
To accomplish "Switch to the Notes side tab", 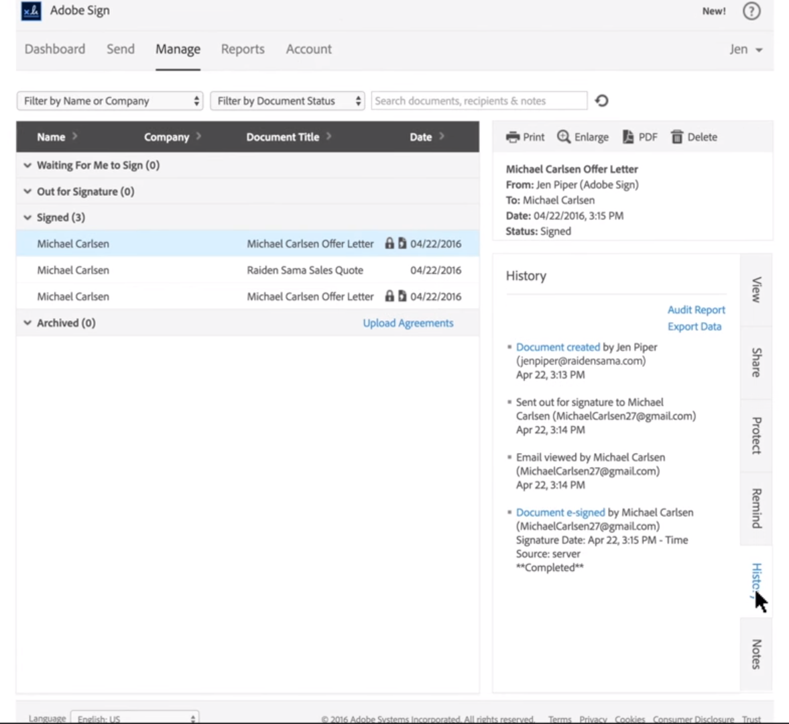I will tap(755, 654).
